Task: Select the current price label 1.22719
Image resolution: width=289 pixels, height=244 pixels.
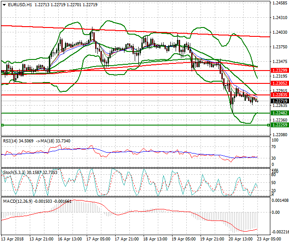Action: click(280, 101)
